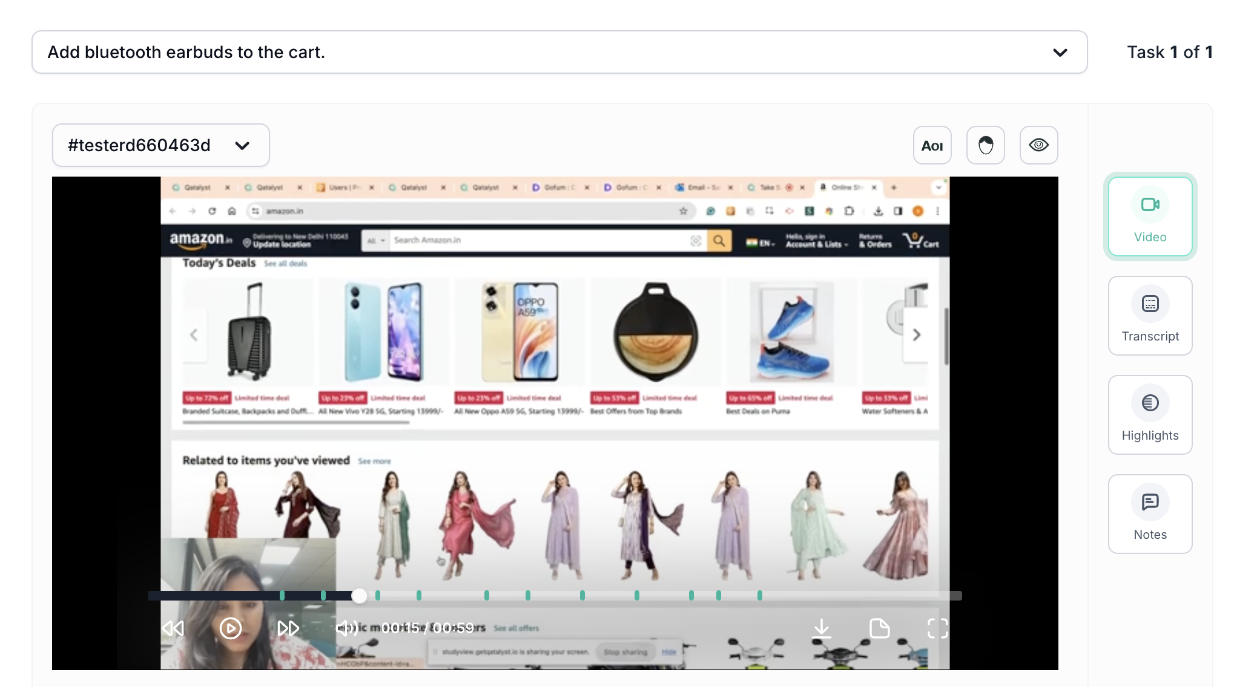This screenshot has height=687, width=1234.
Task: Toggle the AOI overlay button
Action: pyautogui.click(x=932, y=145)
